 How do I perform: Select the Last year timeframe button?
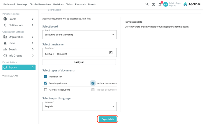tap(79, 62)
